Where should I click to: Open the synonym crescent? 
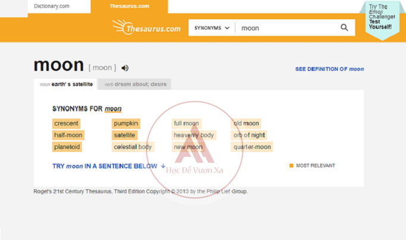pos(66,123)
